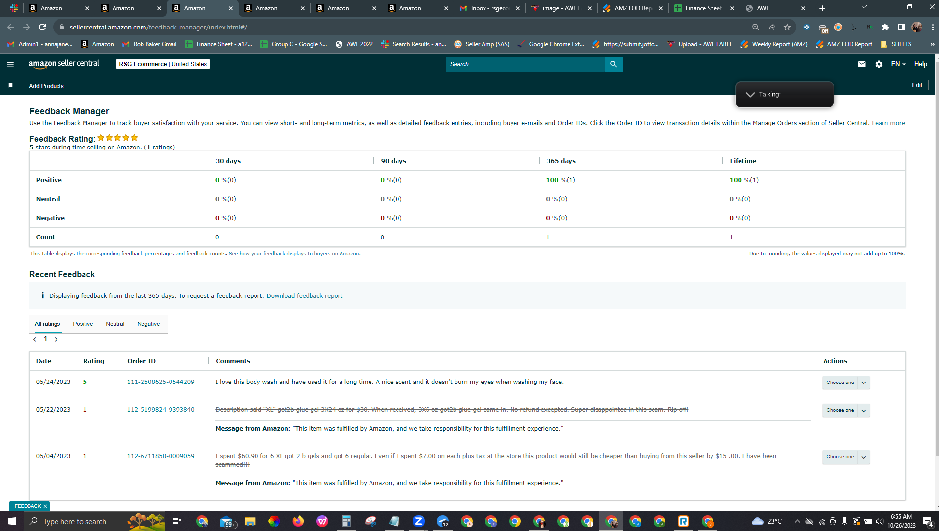Open the Seller Amp (SAS) bookmark
The image size is (939, 531).
[482, 44]
